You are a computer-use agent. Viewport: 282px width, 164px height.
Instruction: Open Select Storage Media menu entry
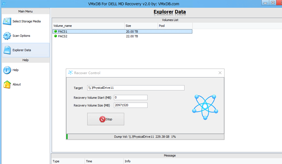(x=26, y=21)
